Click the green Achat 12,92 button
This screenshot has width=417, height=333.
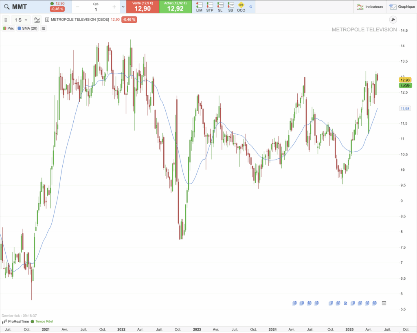(x=175, y=7)
